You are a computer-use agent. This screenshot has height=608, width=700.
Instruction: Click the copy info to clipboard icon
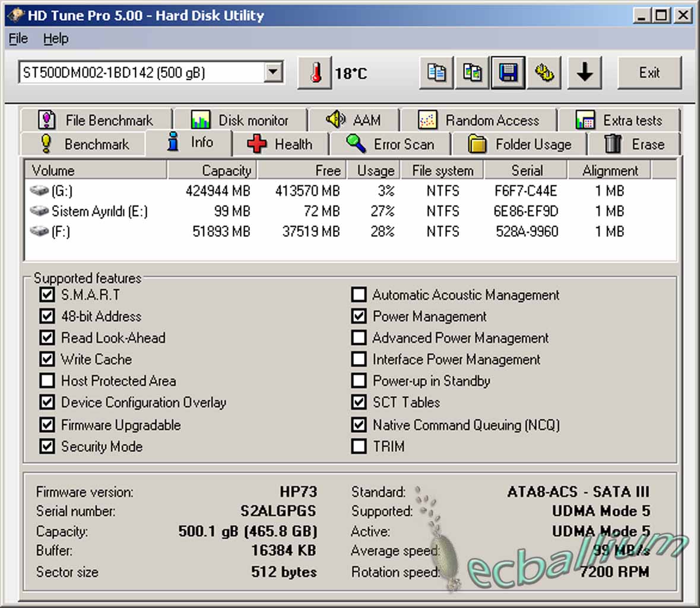coord(436,73)
